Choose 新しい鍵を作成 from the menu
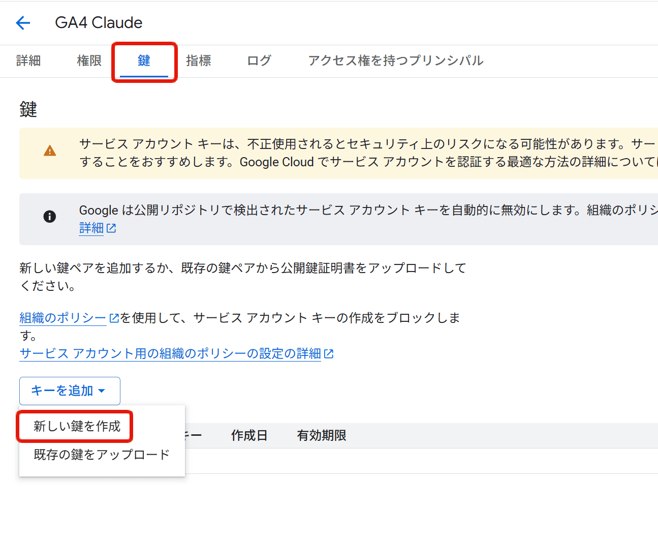Screen dimensions: 658x538 click(77, 426)
